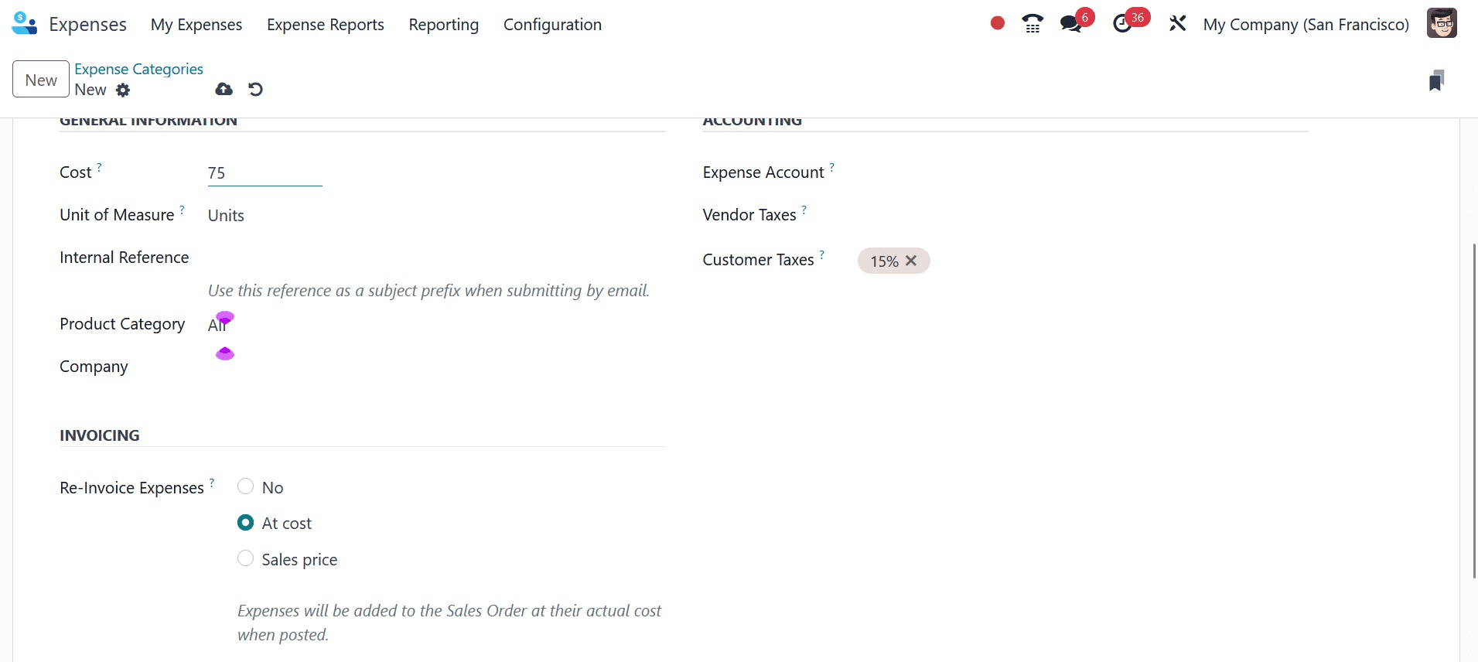
Task: Open the Reporting menu
Action: pos(444,24)
